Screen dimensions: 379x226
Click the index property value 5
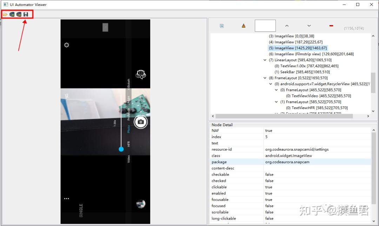coord(266,137)
